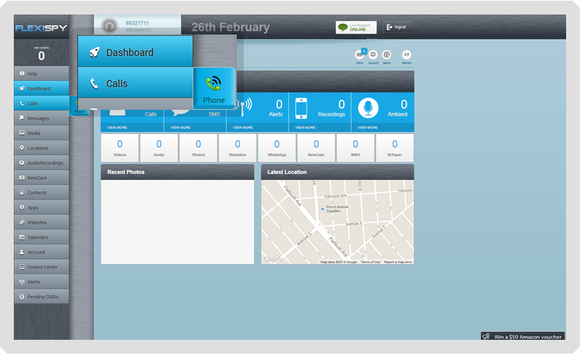
Task: Click the Search icon in toolbar
Action: (387, 55)
